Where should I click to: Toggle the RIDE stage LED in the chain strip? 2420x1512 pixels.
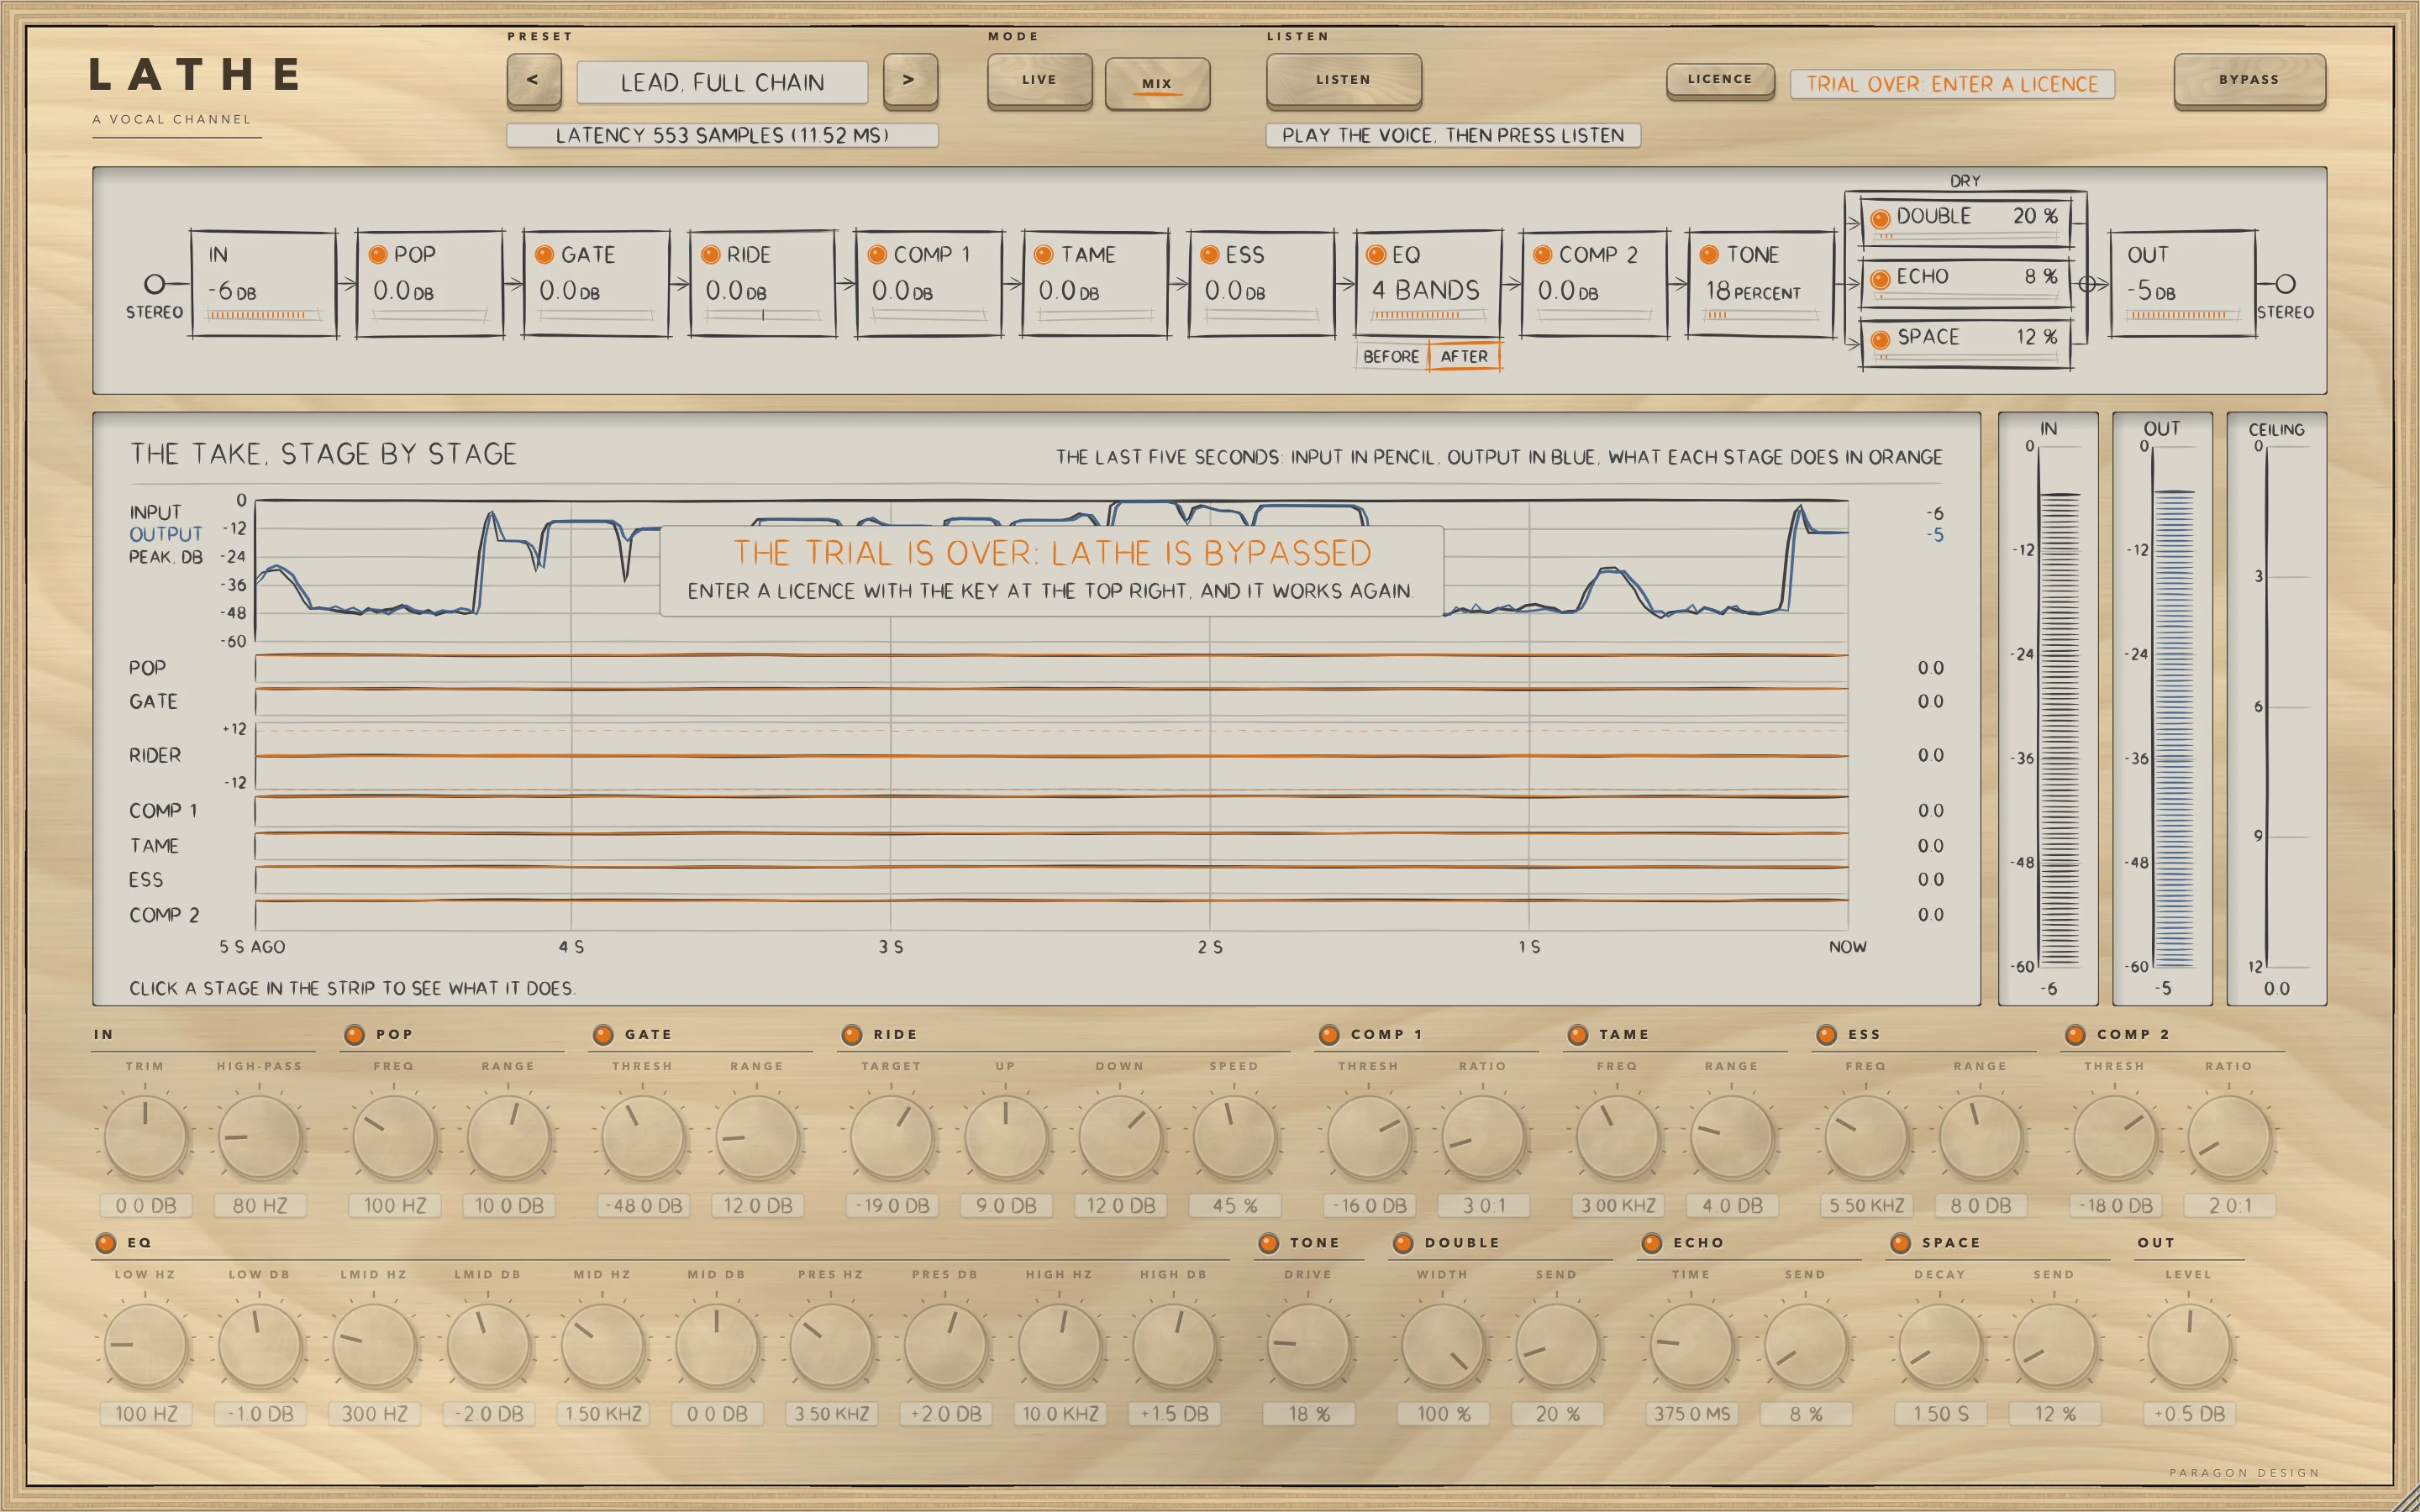click(x=710, y=255)
